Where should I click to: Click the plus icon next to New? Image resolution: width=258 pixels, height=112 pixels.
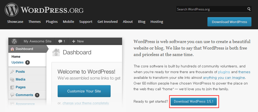[74, 41]
